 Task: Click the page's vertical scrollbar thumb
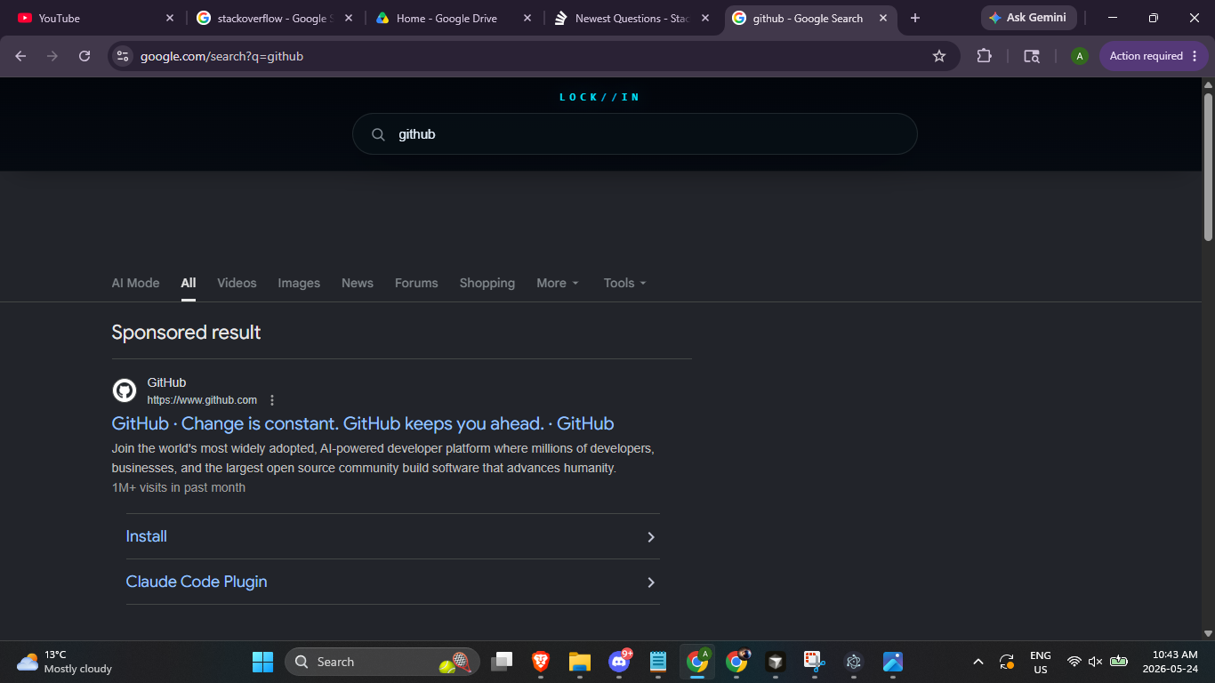[1208, 165]
